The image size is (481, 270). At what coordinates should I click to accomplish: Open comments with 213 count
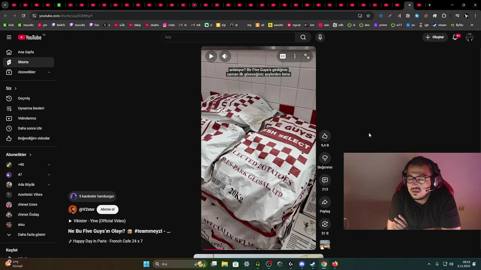pyautogui.click(x=325, y=180)
